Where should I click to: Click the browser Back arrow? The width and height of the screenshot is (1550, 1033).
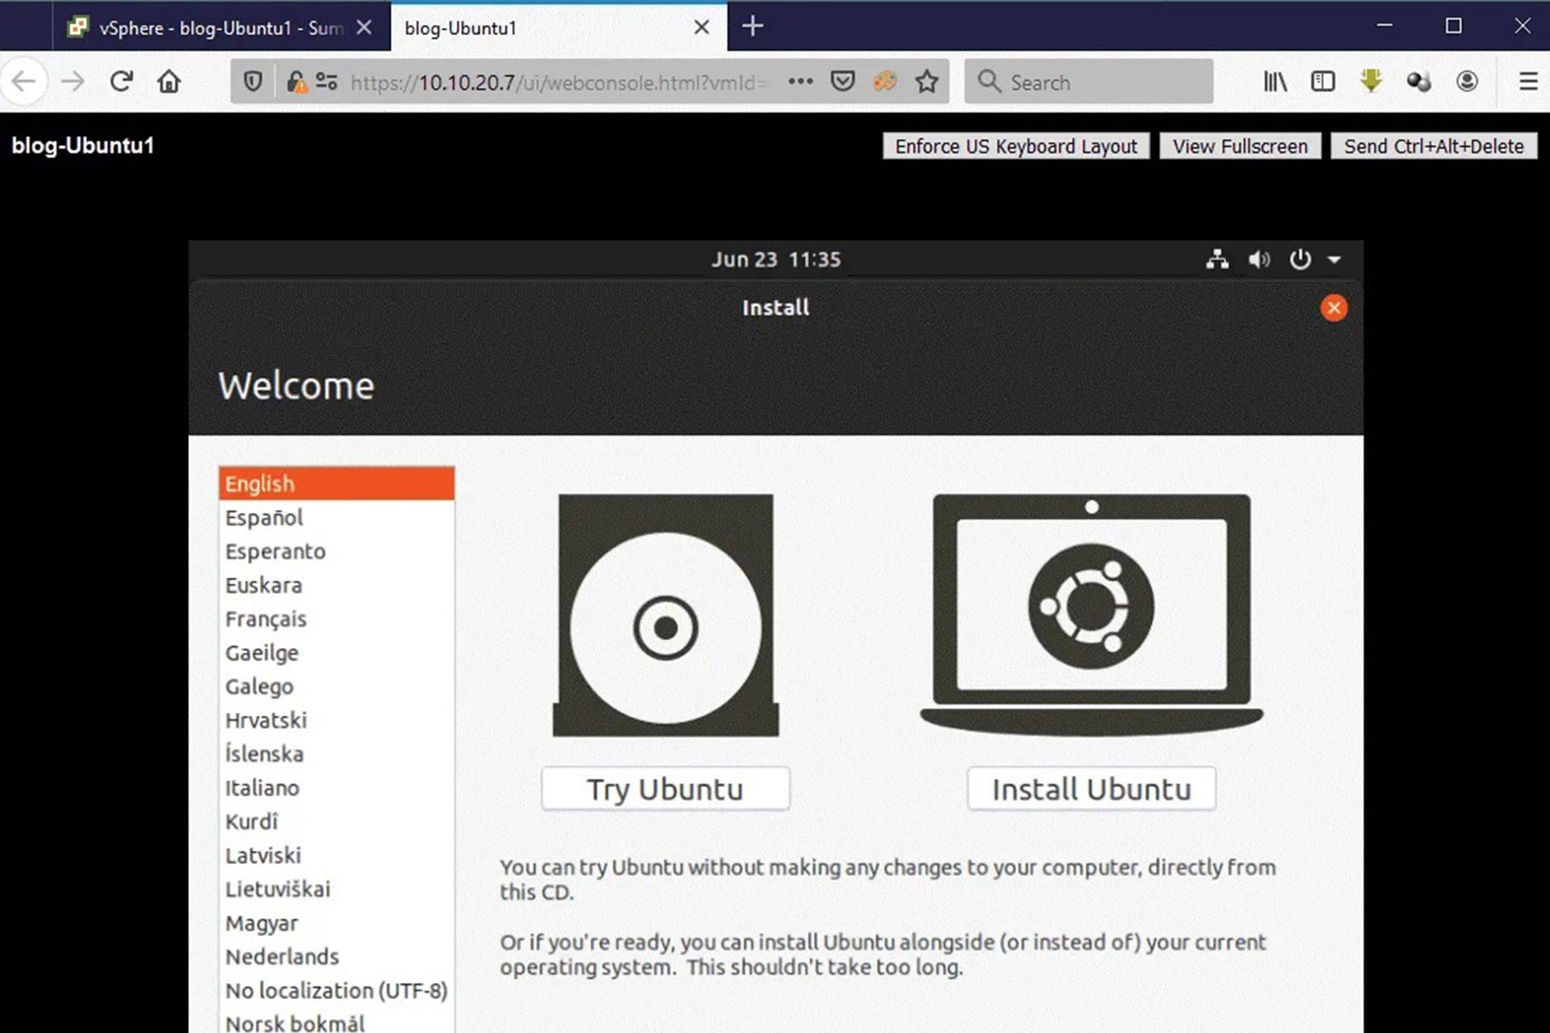[24, 82]
